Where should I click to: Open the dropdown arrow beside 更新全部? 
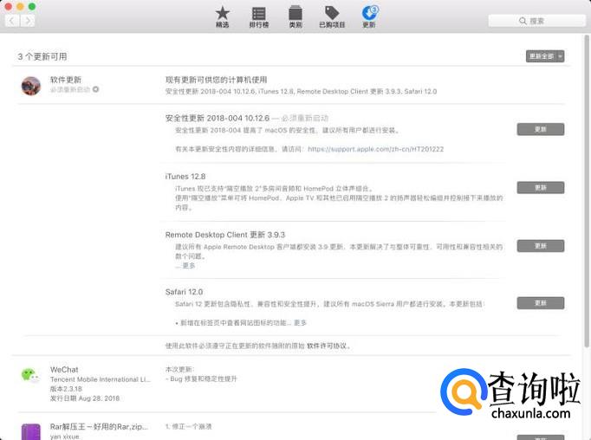tap(561, 56)
